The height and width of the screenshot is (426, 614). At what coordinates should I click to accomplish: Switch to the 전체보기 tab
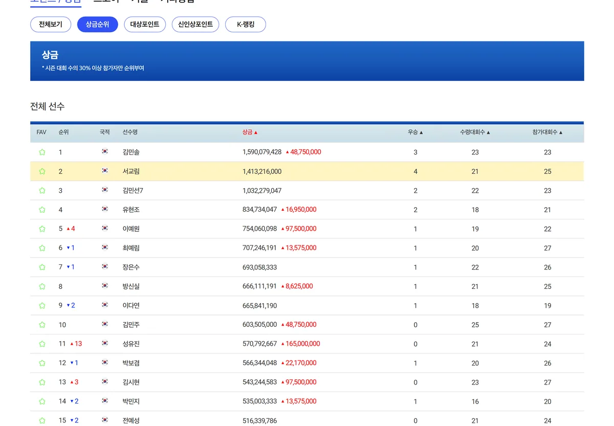[x=51, y=25]
